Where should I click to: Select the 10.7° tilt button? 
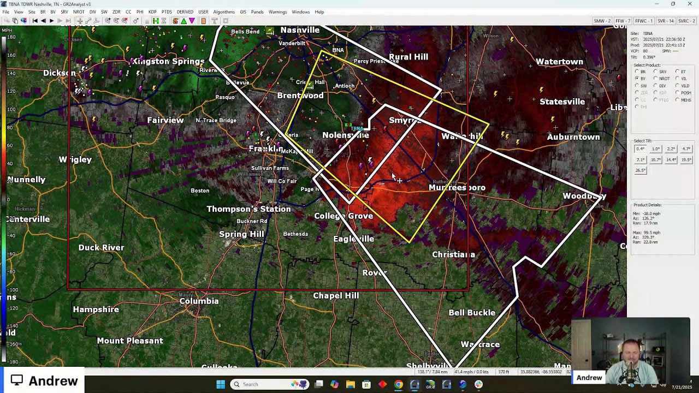tap(656, 160)
